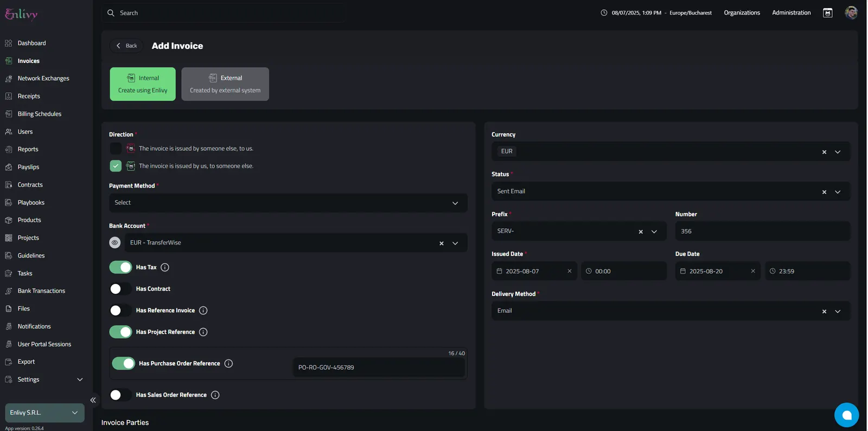Toggle the Has Tax switch off

pyautogui.click(x=120, y=267)
